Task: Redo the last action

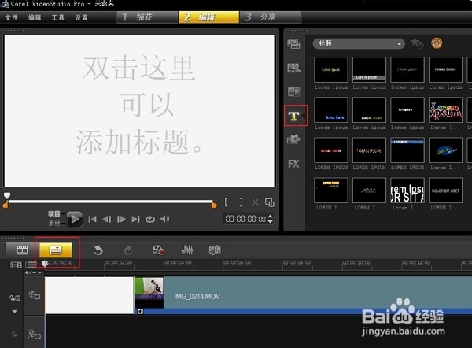Action: (128, 250)
